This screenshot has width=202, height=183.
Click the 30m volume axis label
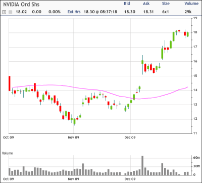pyautogui.click(x=196, y=166)
